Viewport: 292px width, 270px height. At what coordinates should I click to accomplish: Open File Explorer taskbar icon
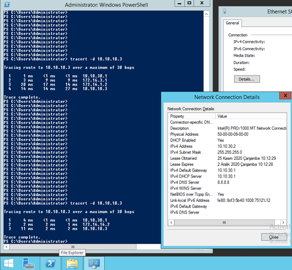point(72,263)
